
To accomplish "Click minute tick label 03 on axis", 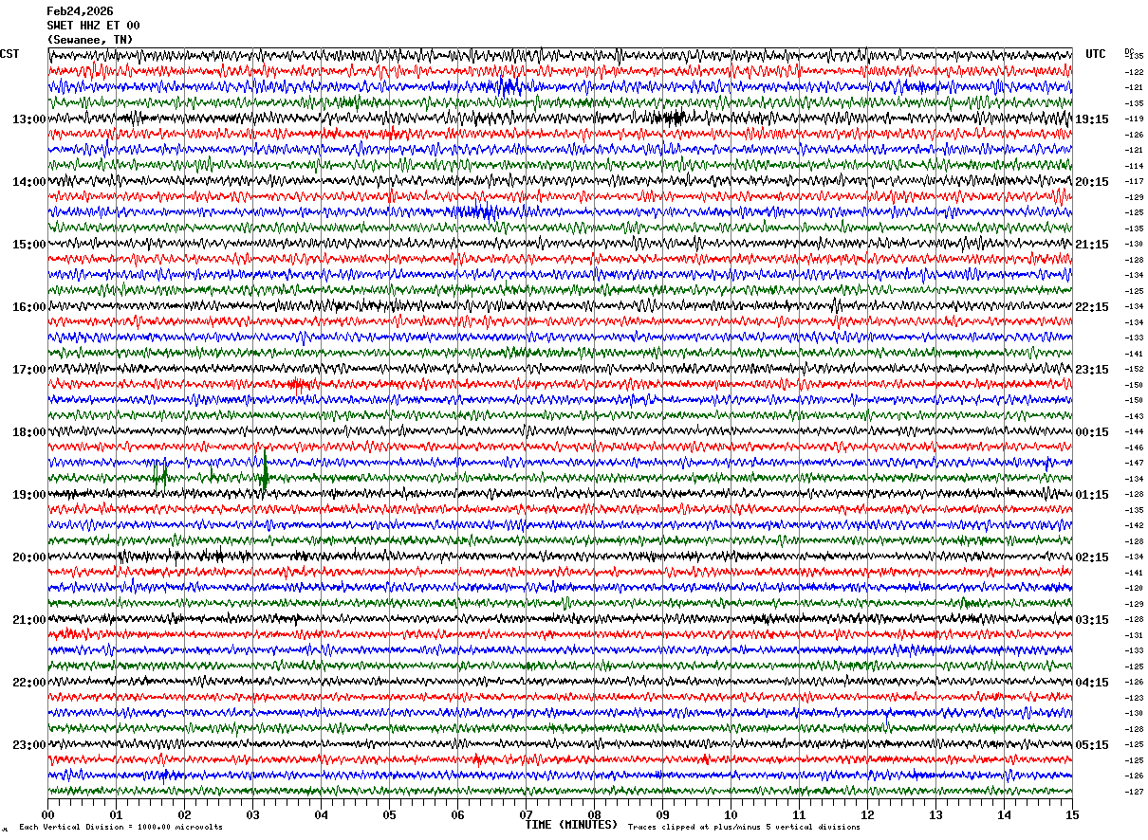I will click(252, 814).
